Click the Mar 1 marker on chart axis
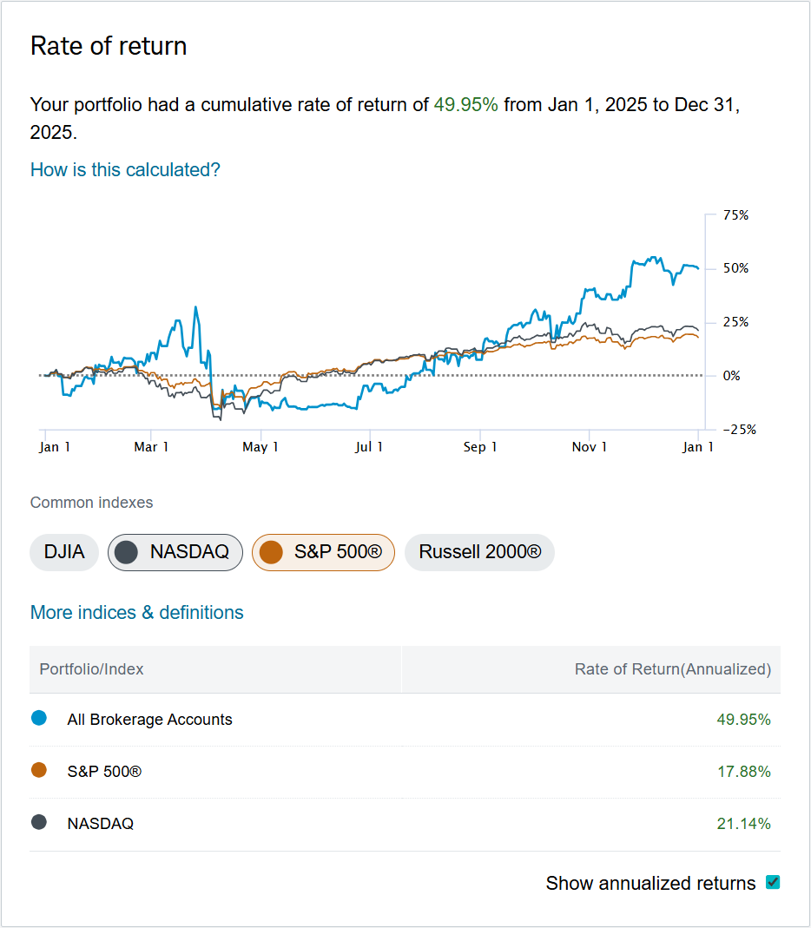The image size is (811, 928). (152, 447)
